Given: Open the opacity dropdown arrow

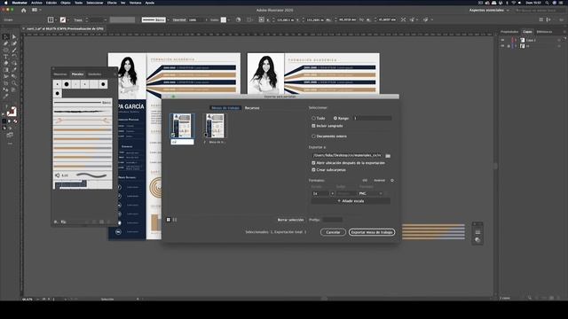Looking at the screenshot, I should pos(207,19).
